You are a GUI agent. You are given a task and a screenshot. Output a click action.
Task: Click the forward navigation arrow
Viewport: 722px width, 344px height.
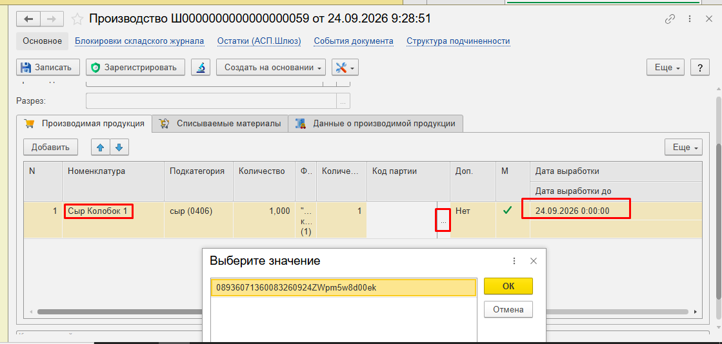pyautogui.click(x=52, y=19)
